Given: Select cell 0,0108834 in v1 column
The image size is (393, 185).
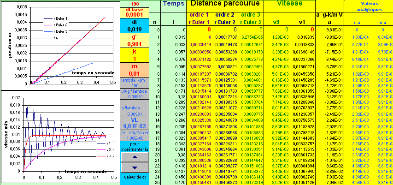Looking at the screenshot, I should click(303, 161).
